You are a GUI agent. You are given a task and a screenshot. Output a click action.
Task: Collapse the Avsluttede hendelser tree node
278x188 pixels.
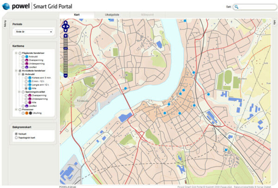click(x=16, y=71)
